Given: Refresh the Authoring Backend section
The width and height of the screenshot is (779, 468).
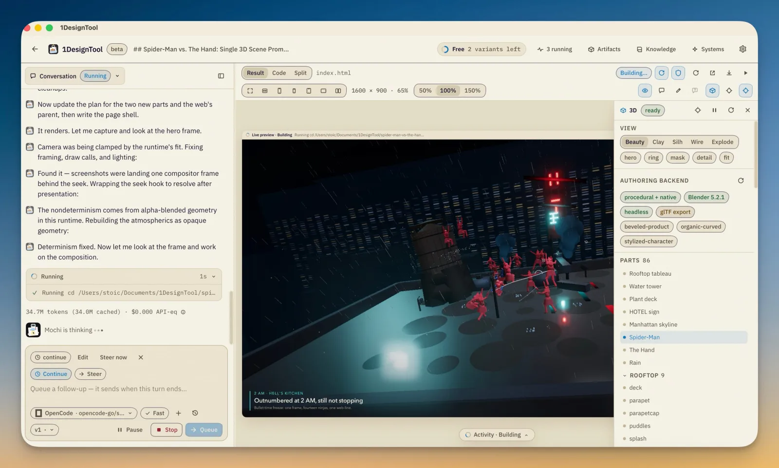Looking at the screenshot, I should pyautogui.click(x=741, y=181).
